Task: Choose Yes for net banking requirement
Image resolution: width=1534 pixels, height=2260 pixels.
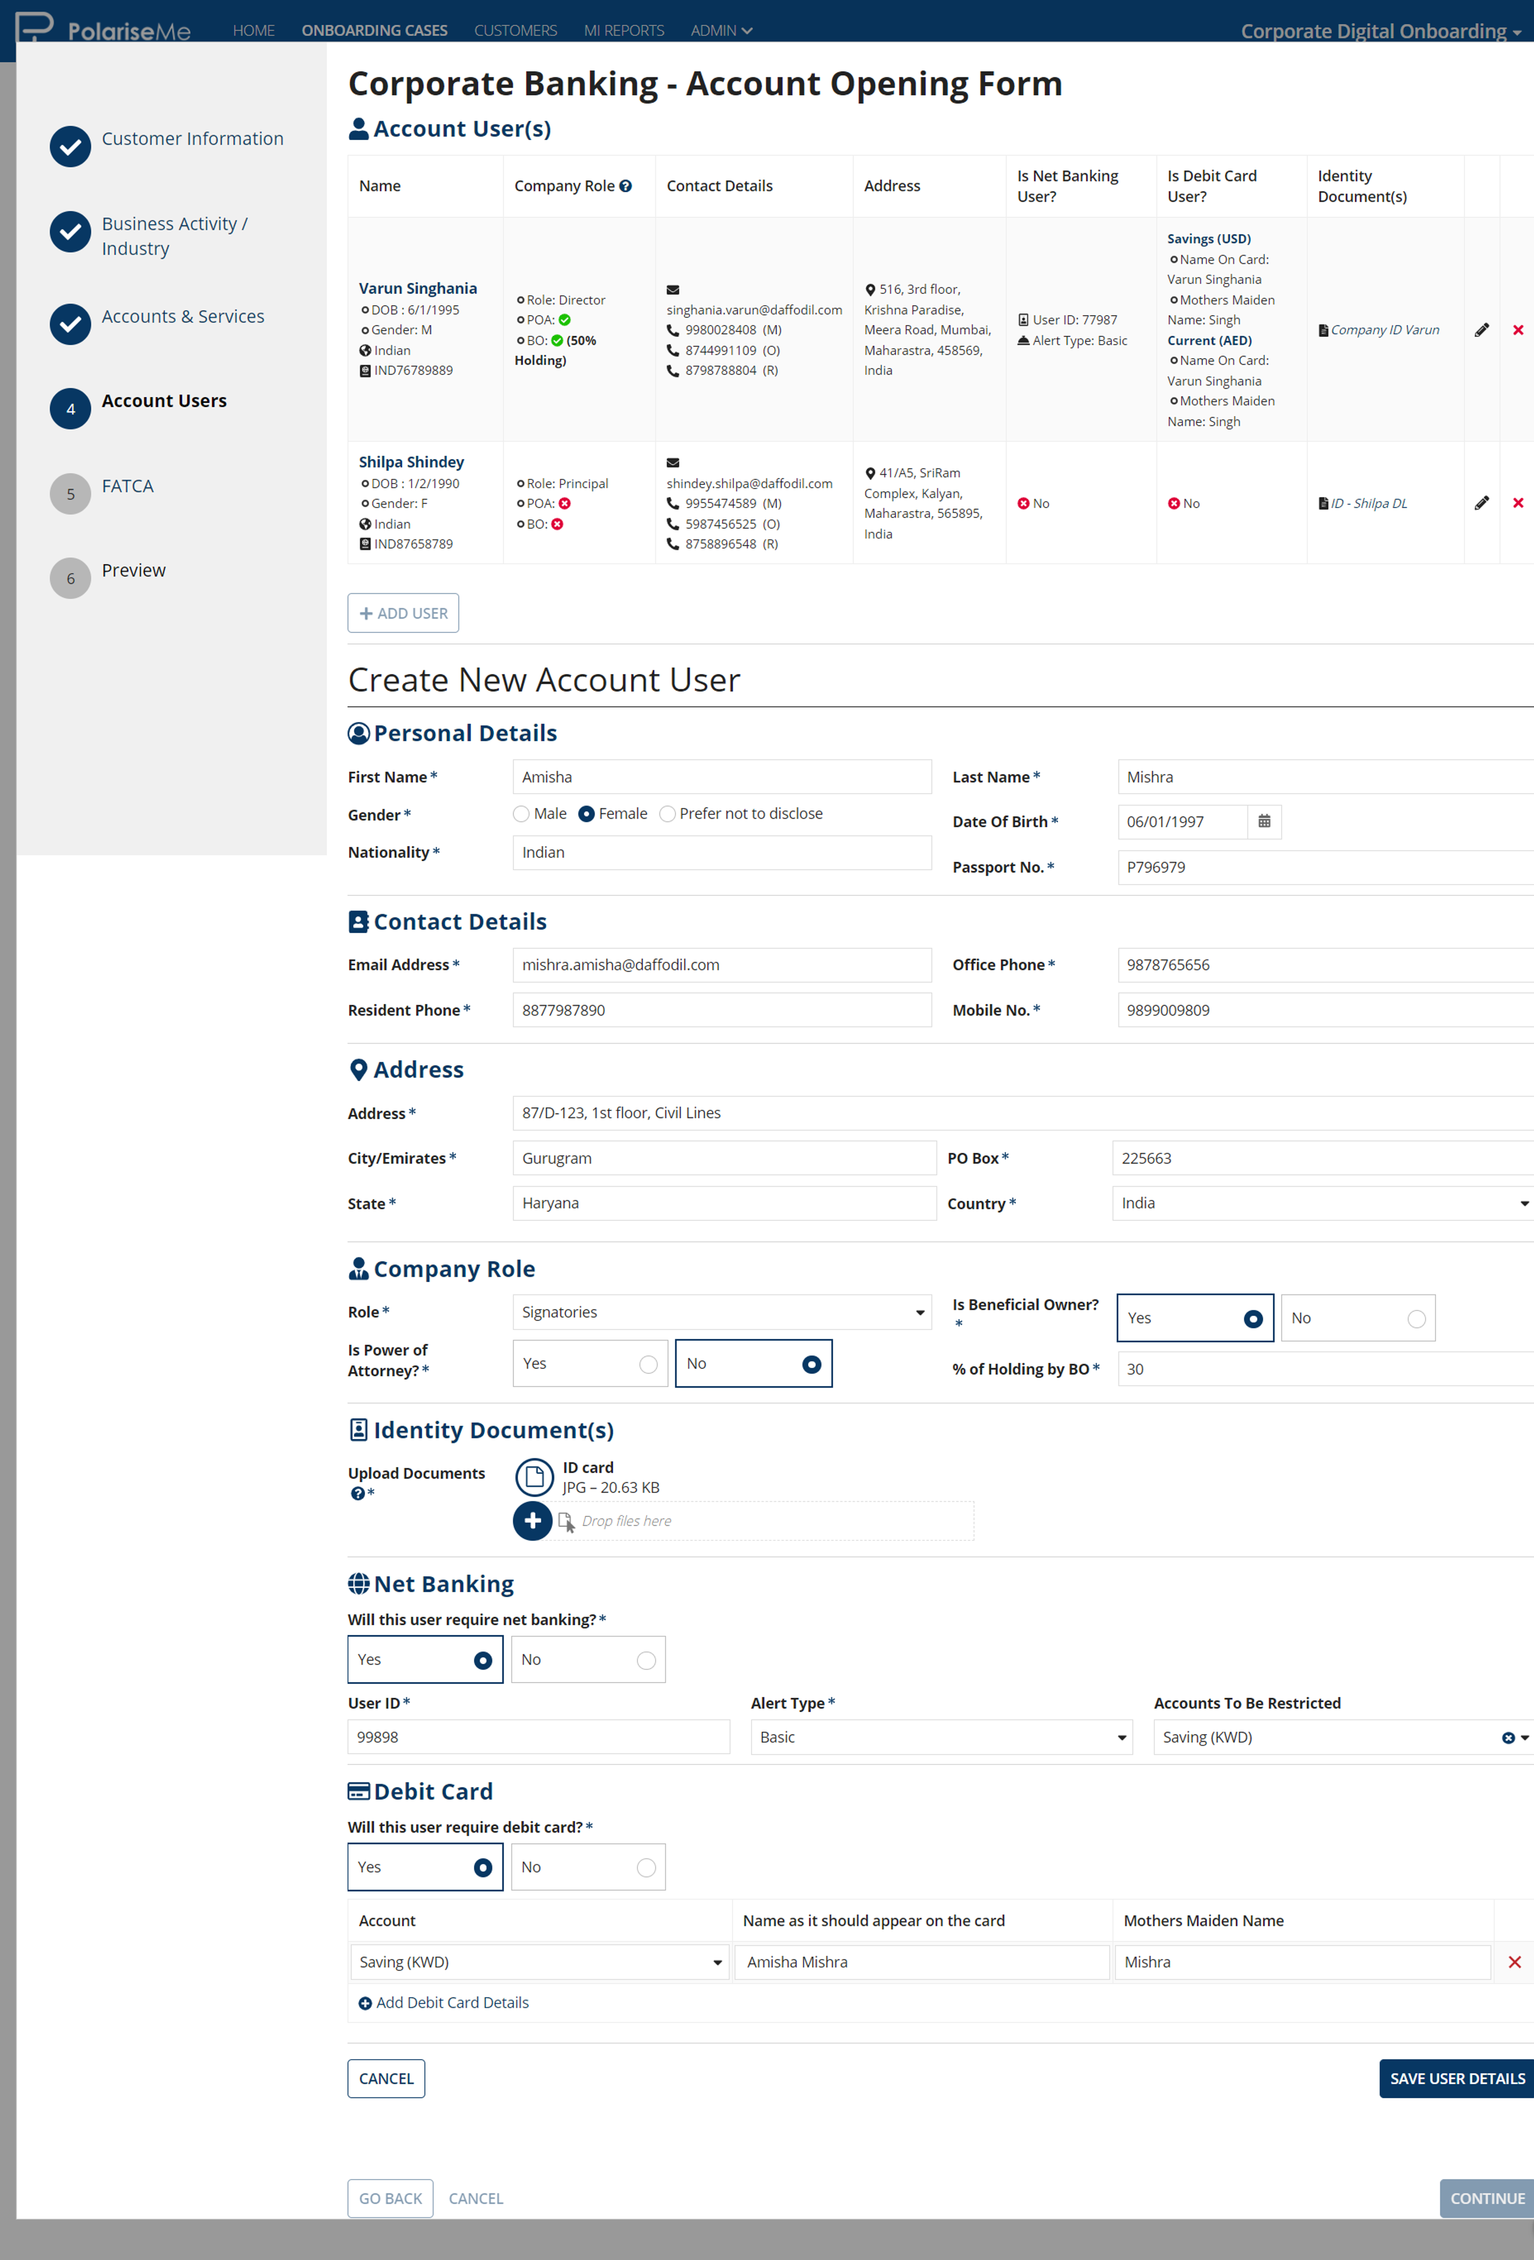Action: point(425,1660)
